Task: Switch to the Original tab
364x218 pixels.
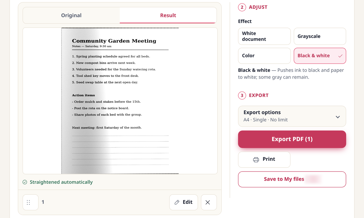Action: pos(71,15)
